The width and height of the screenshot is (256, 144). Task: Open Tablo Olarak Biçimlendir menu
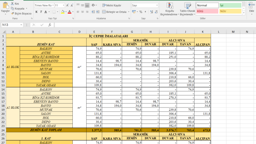click(187, 9)
